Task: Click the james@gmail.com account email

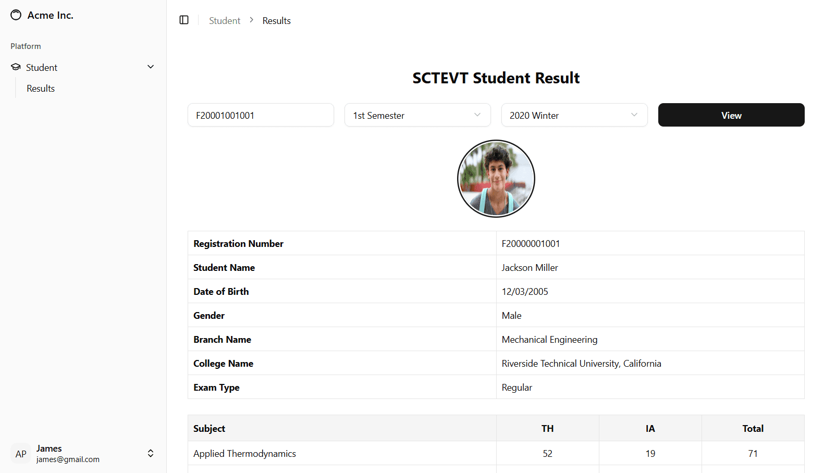Action: pos(68,459)
